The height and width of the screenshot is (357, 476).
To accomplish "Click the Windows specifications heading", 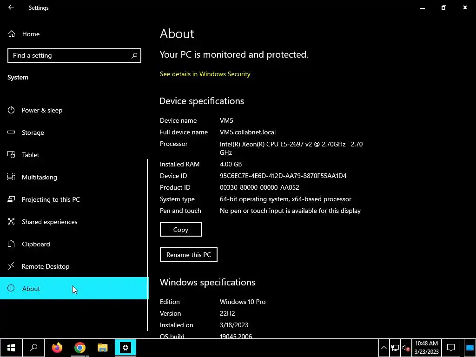I will pyautogui.click(x=207, y=282).
